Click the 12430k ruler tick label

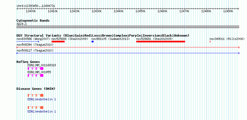[97, 11]
